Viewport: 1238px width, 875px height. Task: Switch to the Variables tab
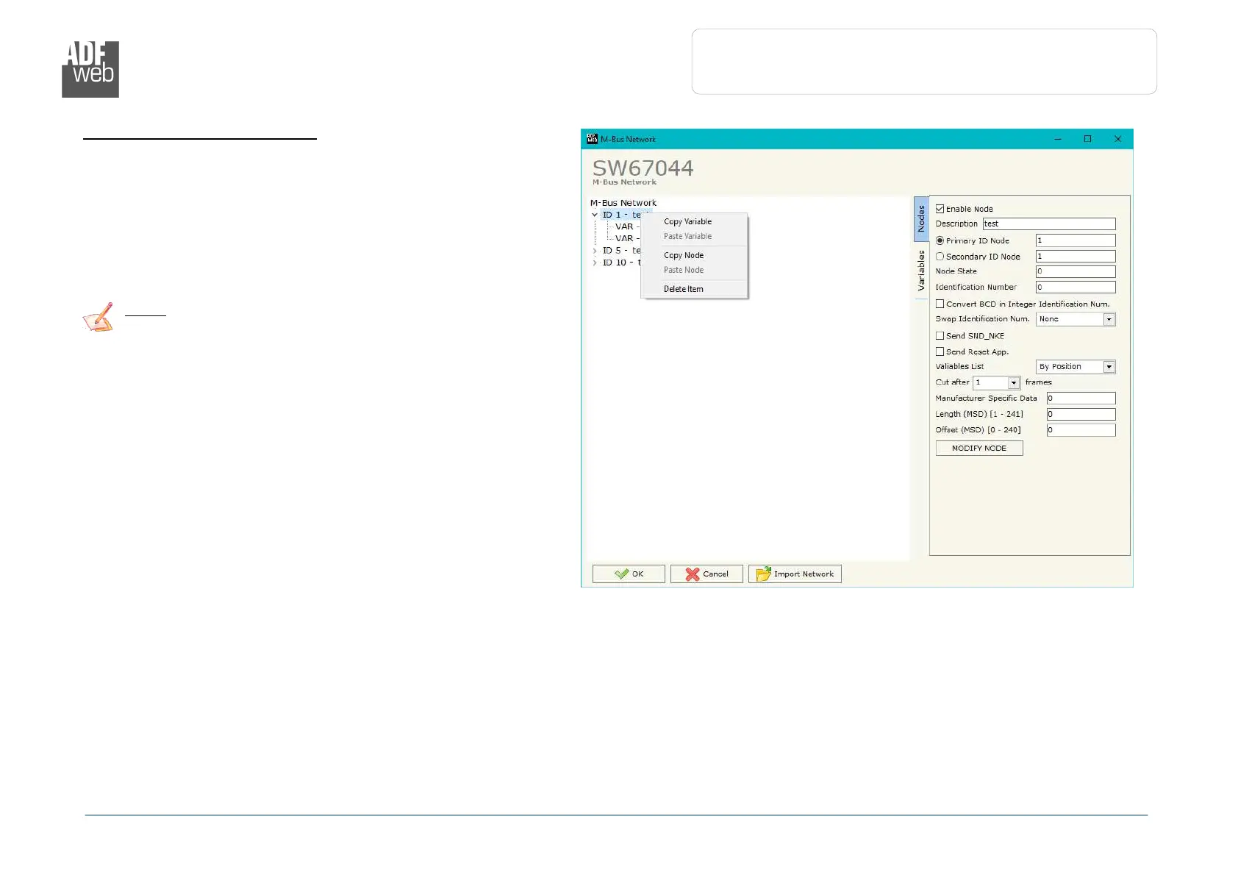coord(921,271)
